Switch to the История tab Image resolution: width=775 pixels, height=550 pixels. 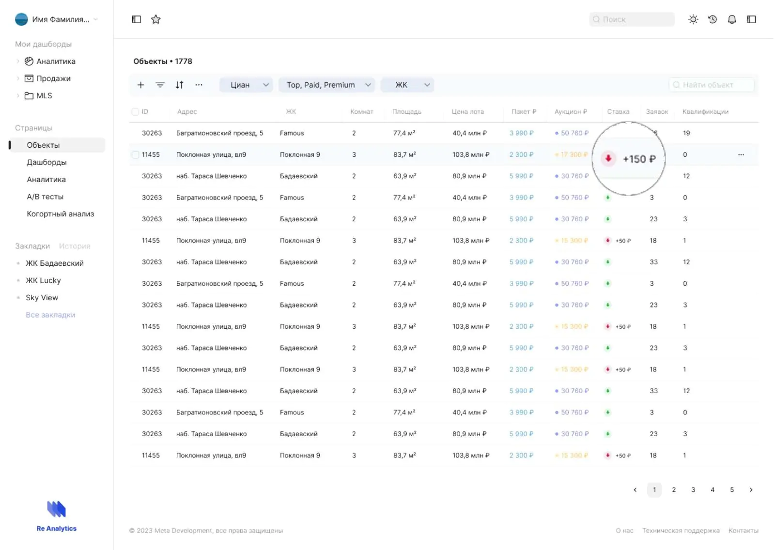point(75,246)
